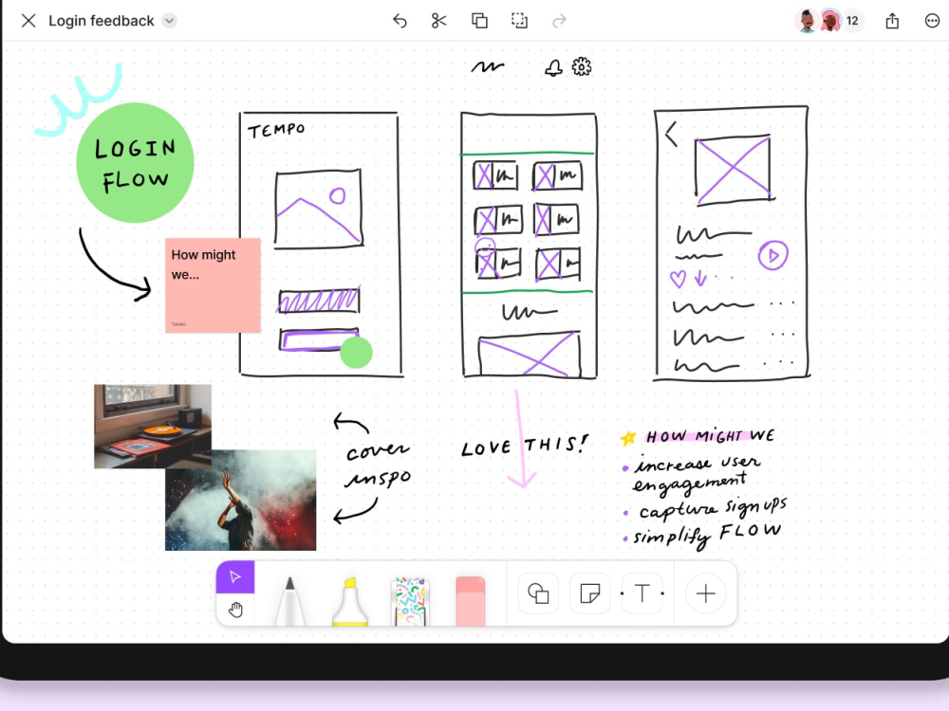Select the capture sign ups bullet
The image size is (949, 711).
[x=713, y=508]
